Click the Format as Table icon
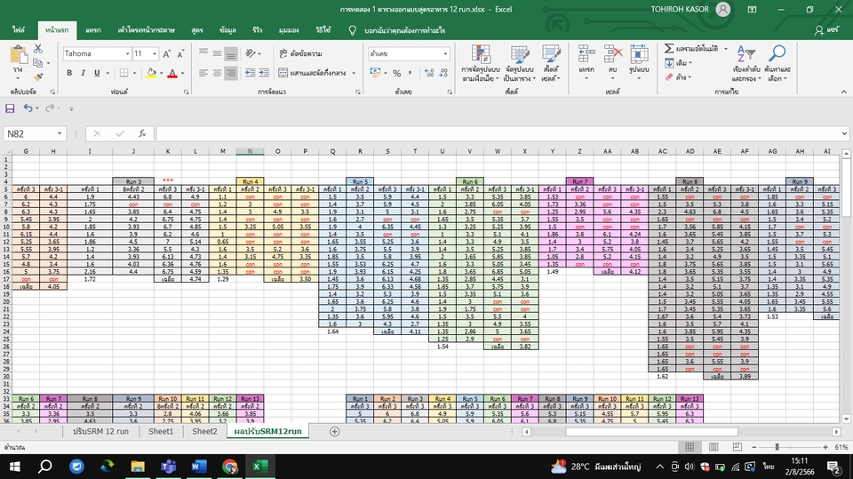The width and height of the screenshot is (853, 479). tap(520, 55)
